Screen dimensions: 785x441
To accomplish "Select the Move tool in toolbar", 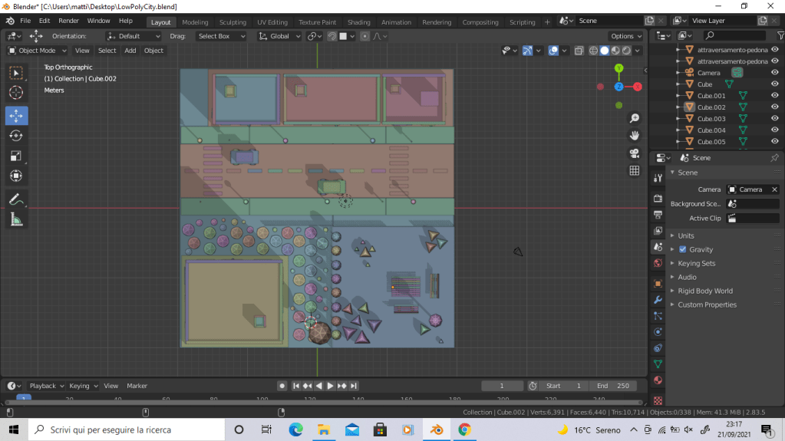I will coord(16,116).
